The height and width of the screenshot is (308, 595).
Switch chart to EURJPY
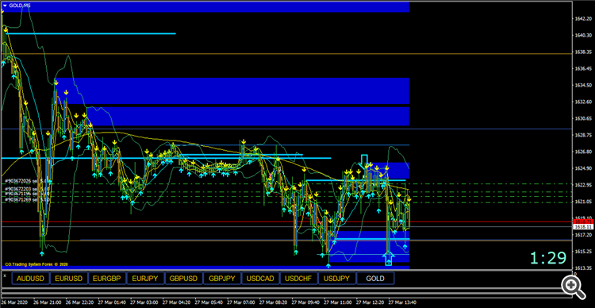pyautogui.click(x=145, y=279)
